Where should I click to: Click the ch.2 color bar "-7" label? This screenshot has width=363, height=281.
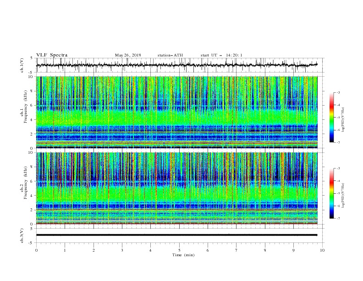pos(338,218)
